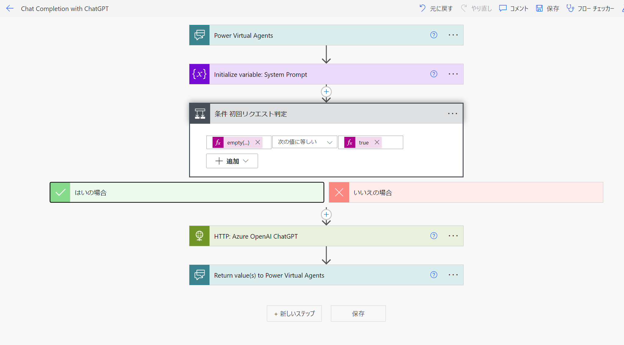Image resolution: width=624 pixels, height=345 pixels.
Task: Click the Power Virtual Agents trigger icon
Action: (199, 35)
